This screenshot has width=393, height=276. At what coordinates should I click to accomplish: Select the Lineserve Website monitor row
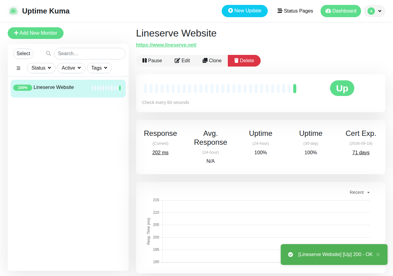(68, 89)
